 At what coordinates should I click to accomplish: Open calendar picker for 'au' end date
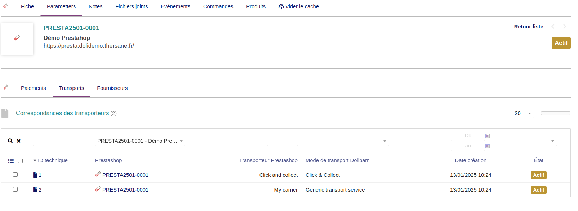[487, 146]
